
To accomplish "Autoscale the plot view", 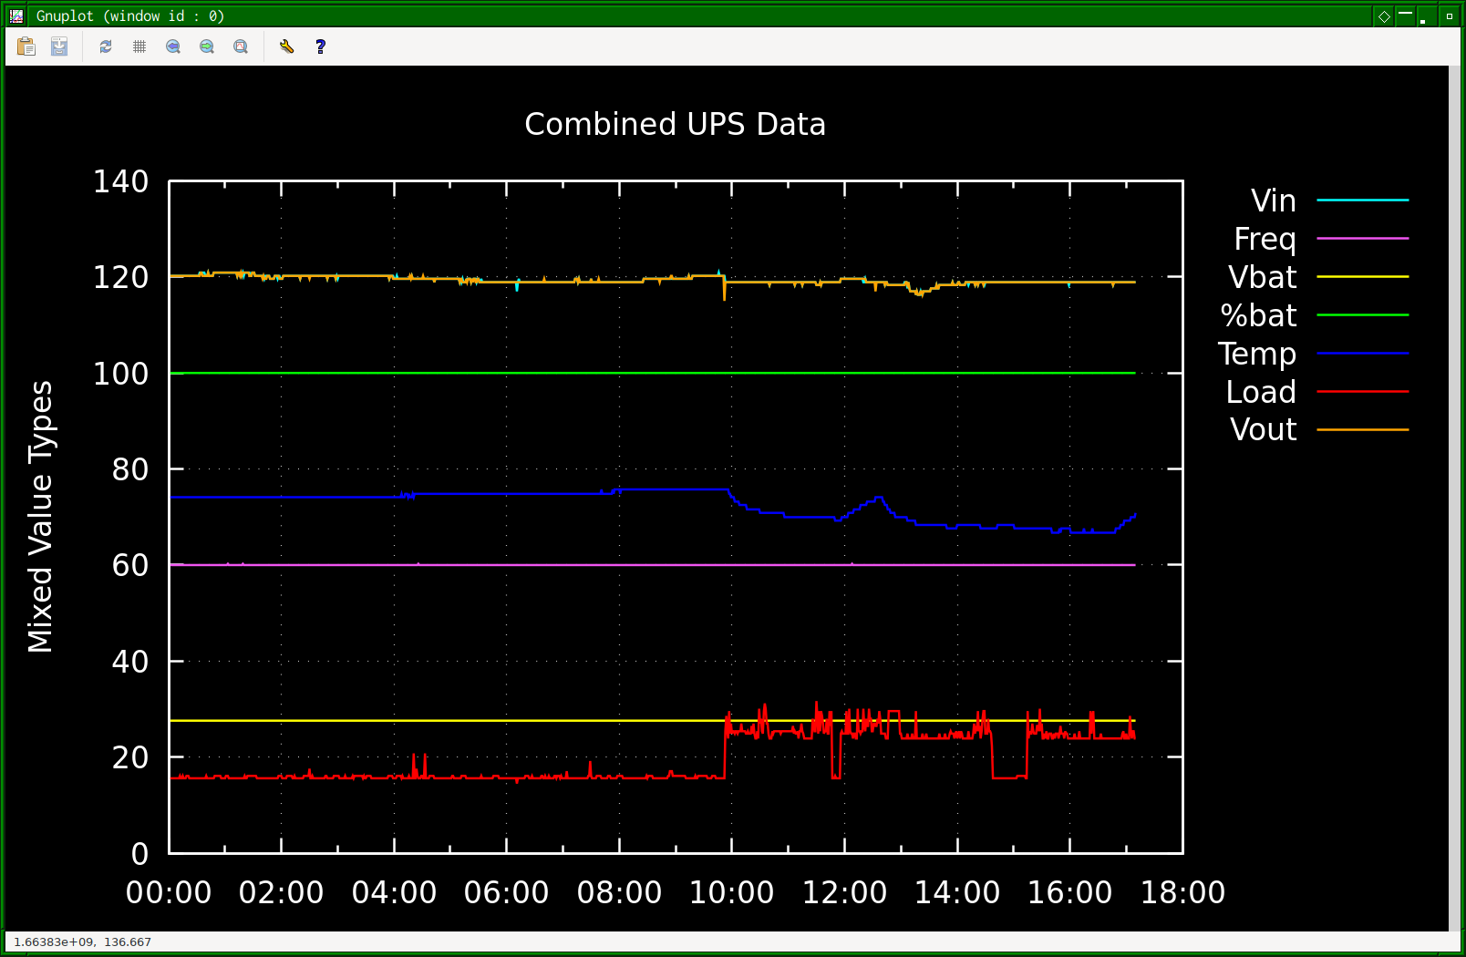I will point(241,46).
